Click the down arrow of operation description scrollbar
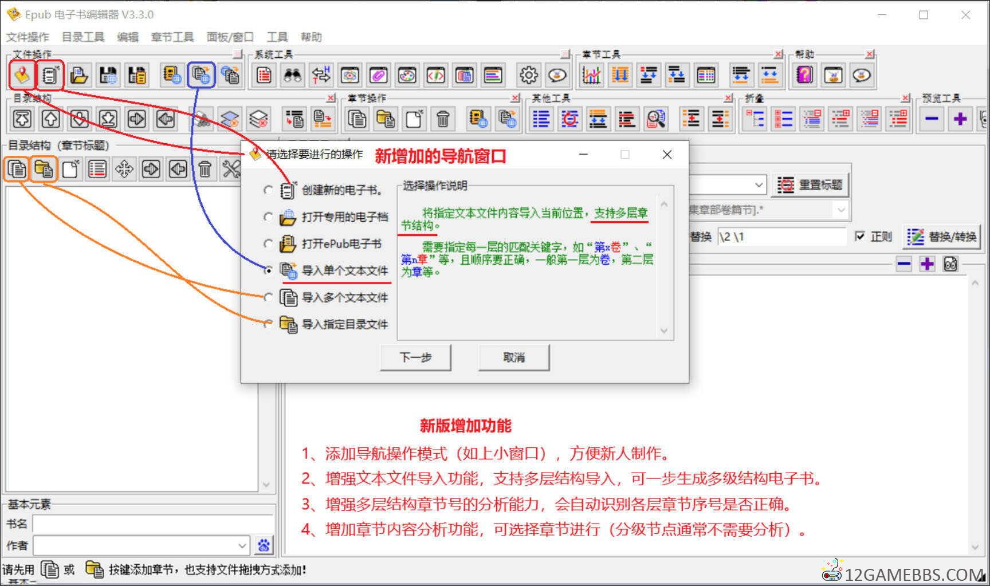This screenshot has width=990, height=586. click(664, 331)
